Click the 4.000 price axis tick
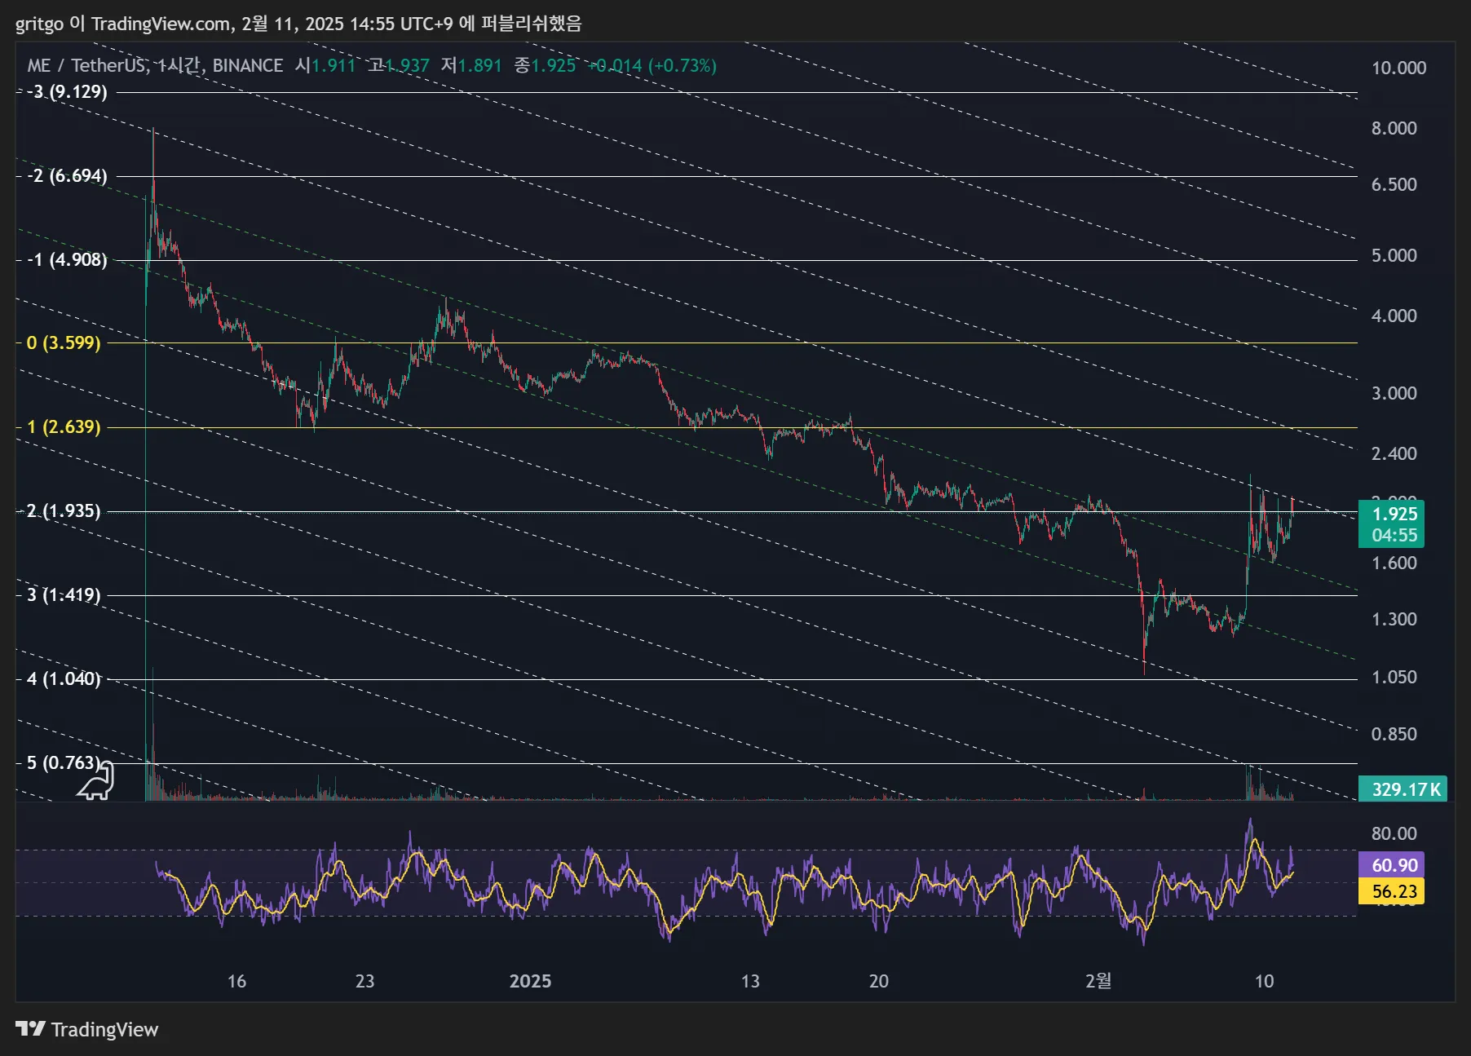The height and width of the screenshot is (1056, 1471). [1394, 316]
